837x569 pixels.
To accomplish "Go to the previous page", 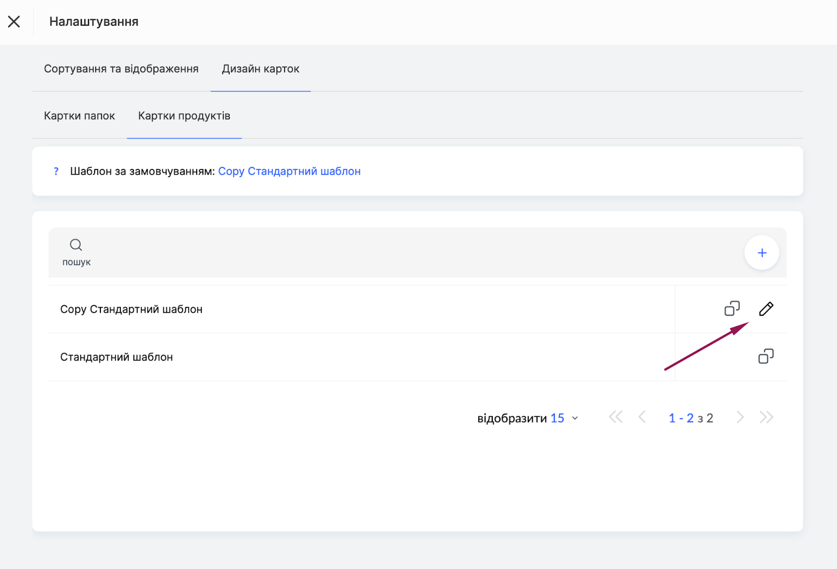I will coord(642,417).
